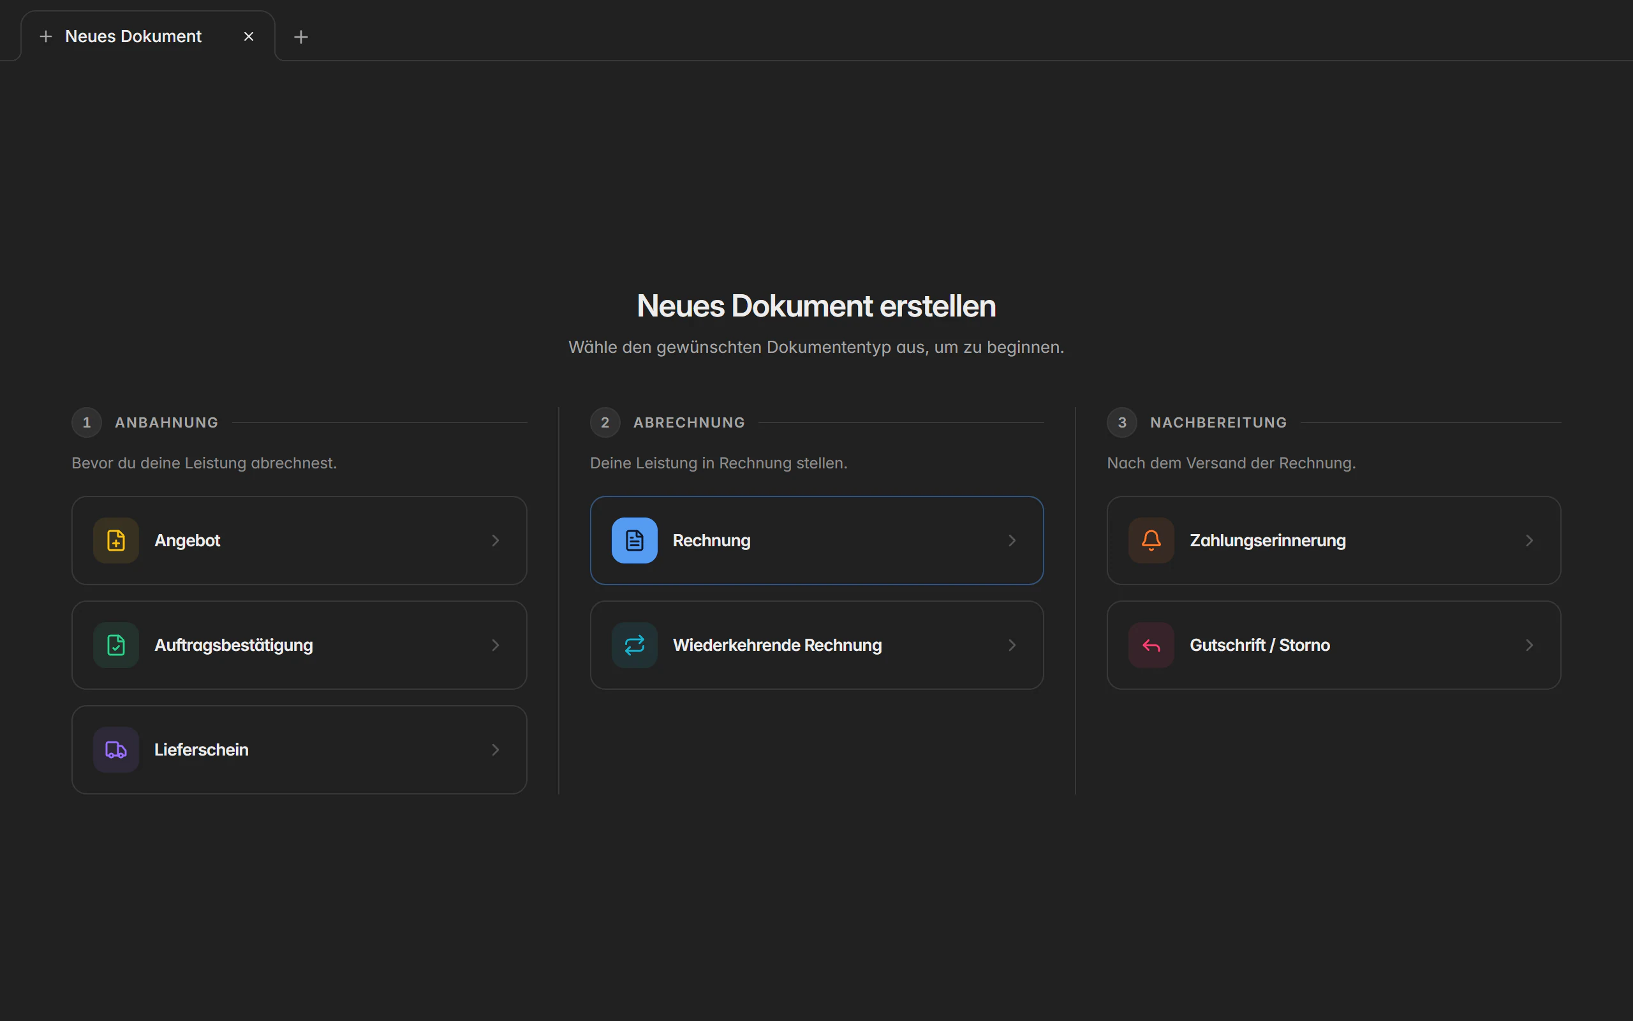Click the chevron on the Lieferschein card
Viewport: 1633px width, 1021px height.
[495, 750]
